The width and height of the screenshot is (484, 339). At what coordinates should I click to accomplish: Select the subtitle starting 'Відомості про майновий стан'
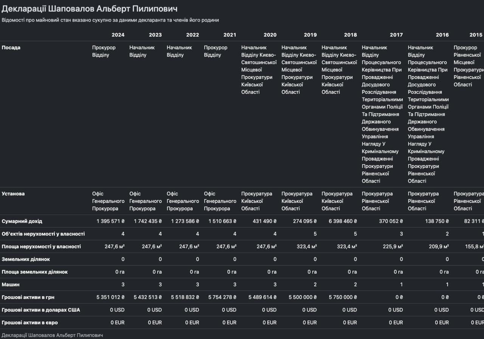(x=110, y=20)
